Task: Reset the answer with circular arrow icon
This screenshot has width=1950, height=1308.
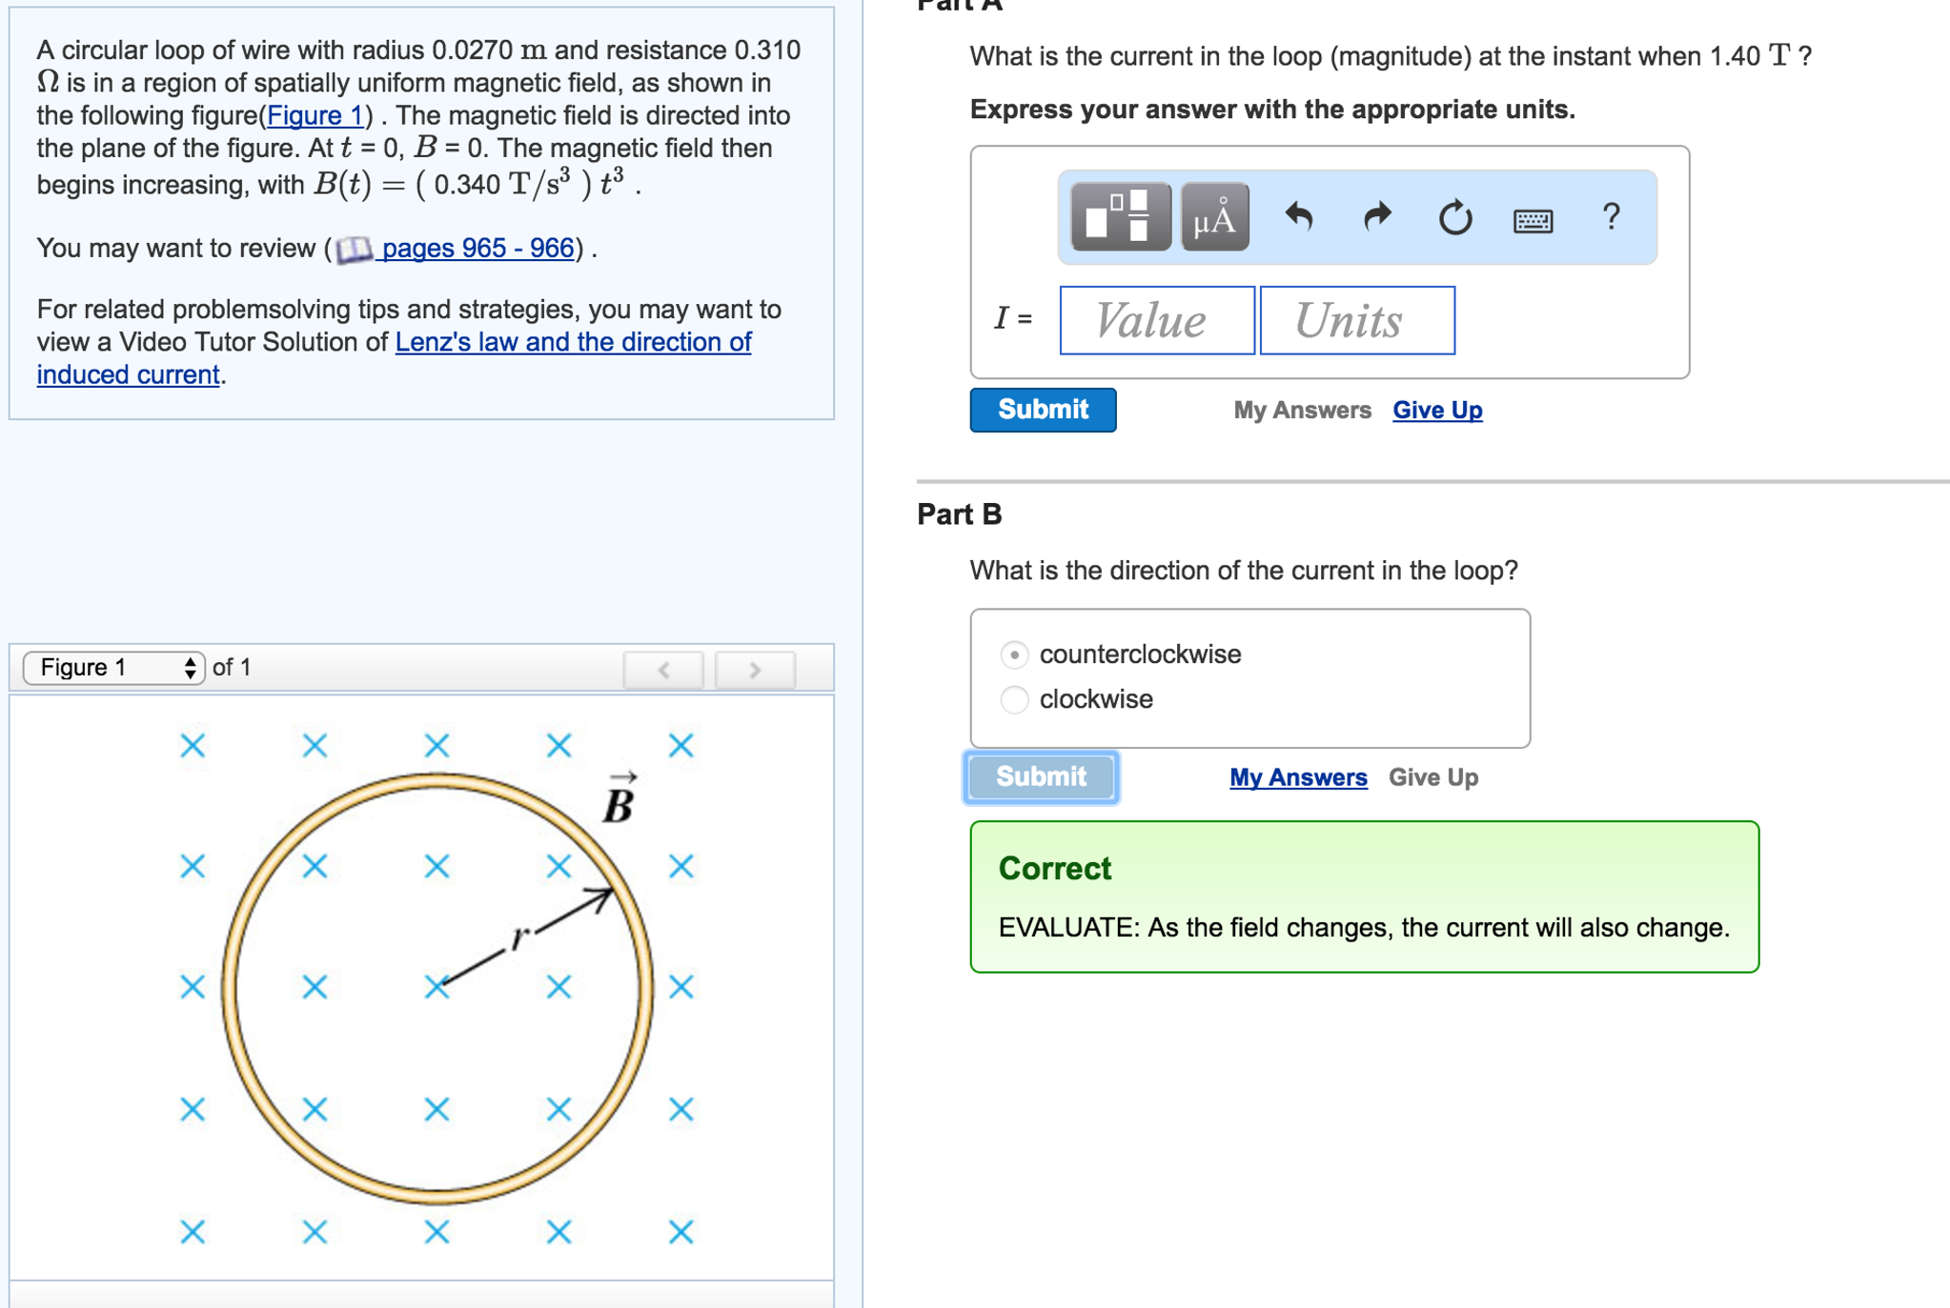Action: (x=1454, y=217)
